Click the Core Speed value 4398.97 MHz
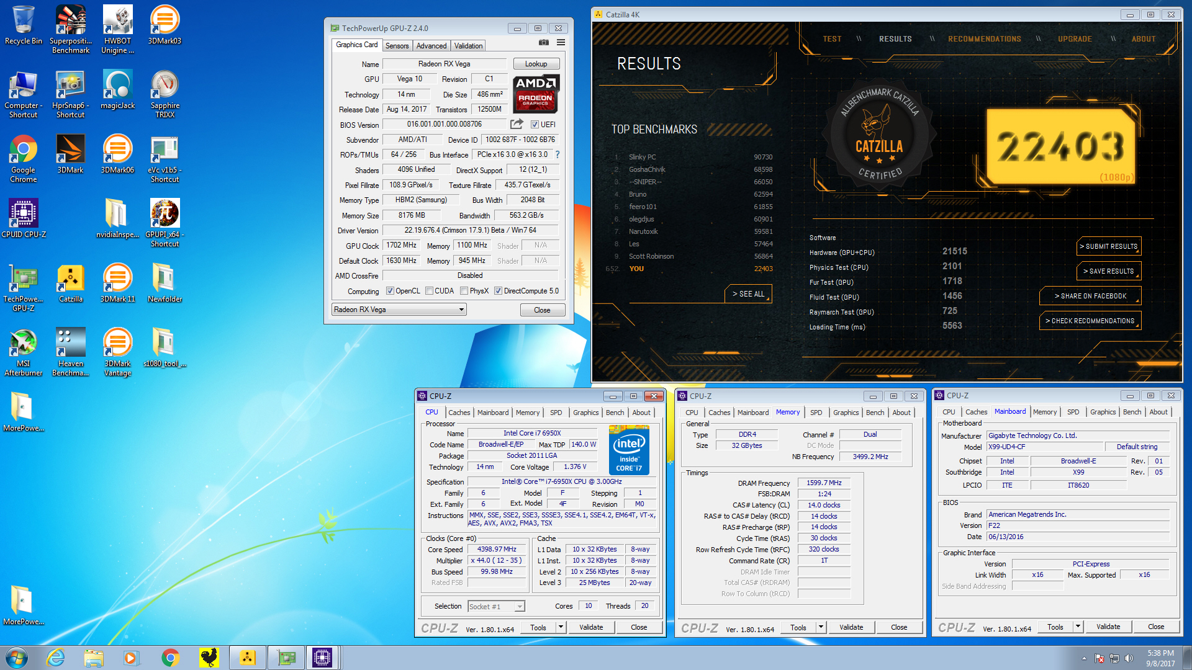This screenshot has height=670, width=1192. coord(497,550)
